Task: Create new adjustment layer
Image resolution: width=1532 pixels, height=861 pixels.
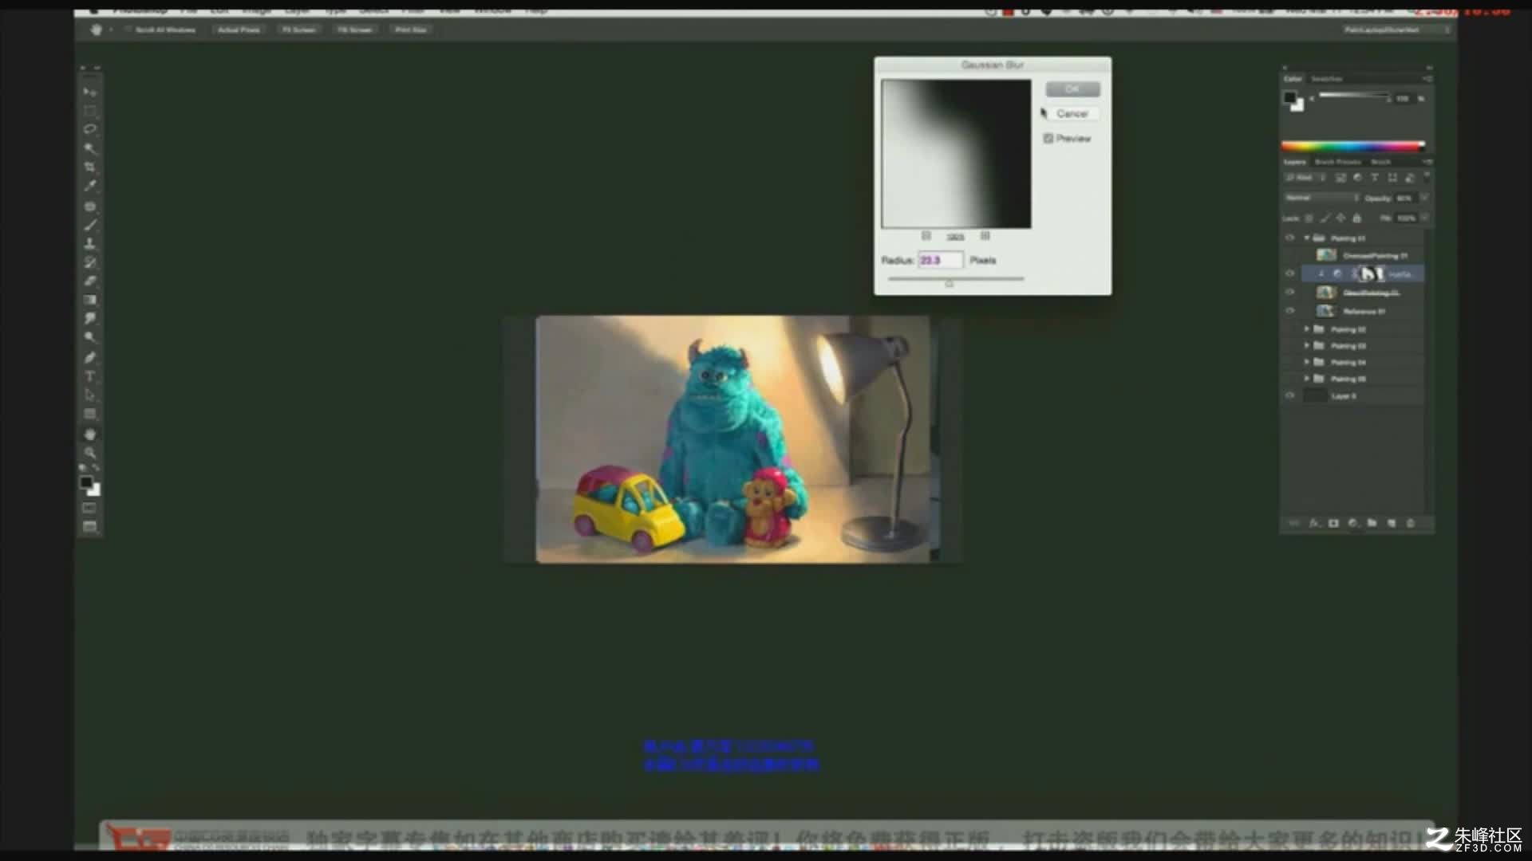Action: pos(1352,524)
